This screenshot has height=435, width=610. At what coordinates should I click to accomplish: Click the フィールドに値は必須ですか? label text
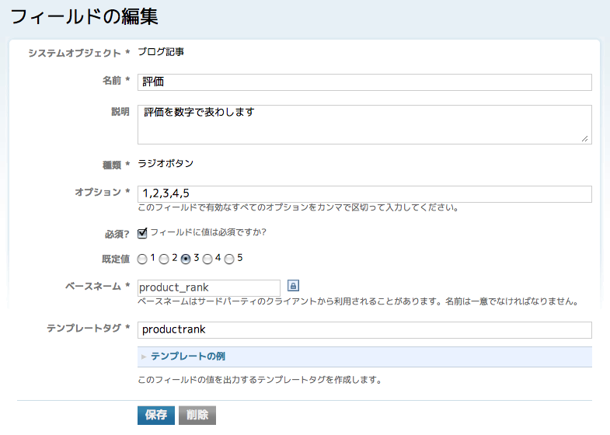(x=208, y=232)
